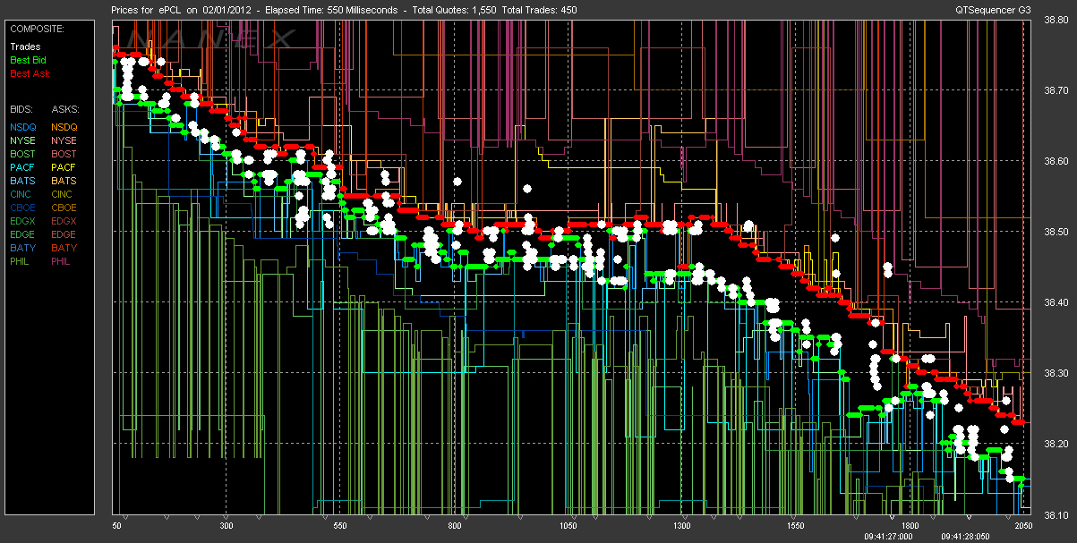Click the QTSequencer G3 label

[x=994, y=9]
